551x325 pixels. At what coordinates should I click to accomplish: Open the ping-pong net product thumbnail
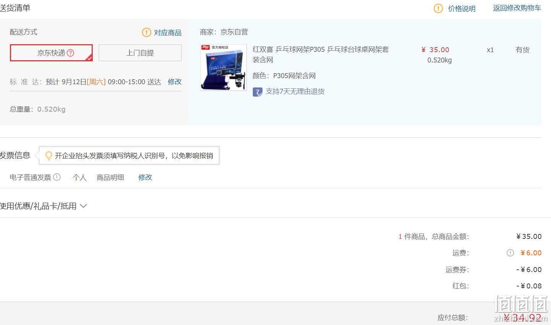223,67
